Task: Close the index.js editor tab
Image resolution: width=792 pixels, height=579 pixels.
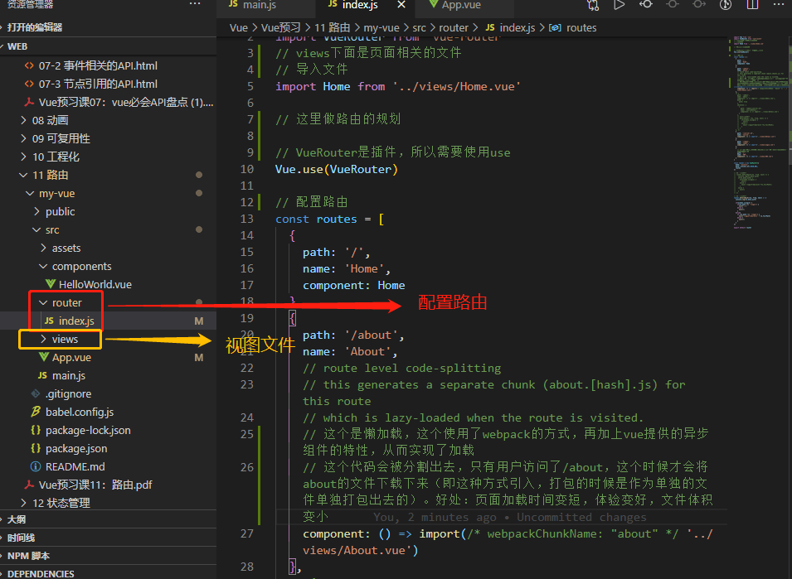Action: pyautogui.click(x=401, y=4)
